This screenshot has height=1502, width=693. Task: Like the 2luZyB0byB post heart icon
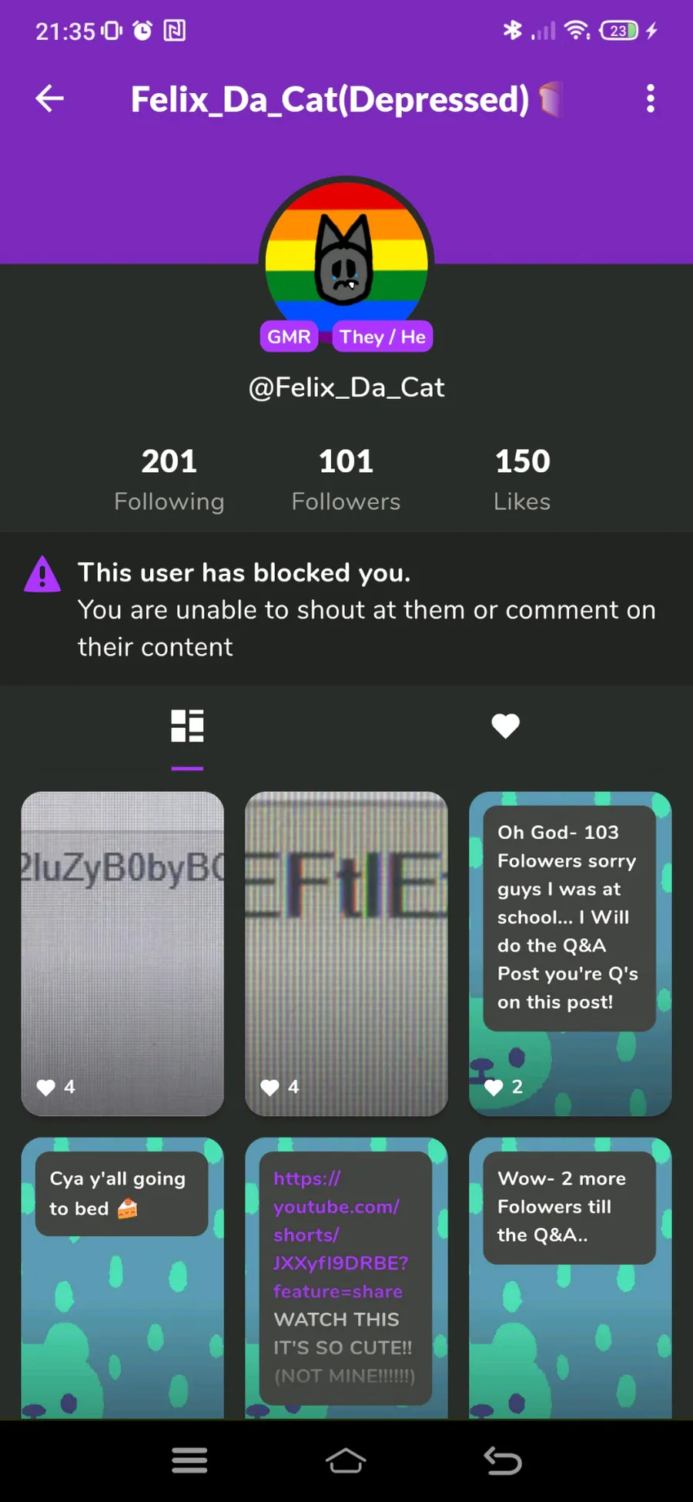pos(46,1087)
